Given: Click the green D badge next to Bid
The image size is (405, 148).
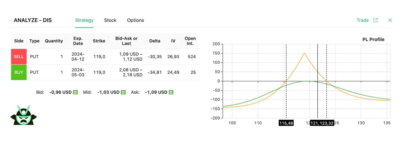Looking at the screenshot, I should 75,92.
